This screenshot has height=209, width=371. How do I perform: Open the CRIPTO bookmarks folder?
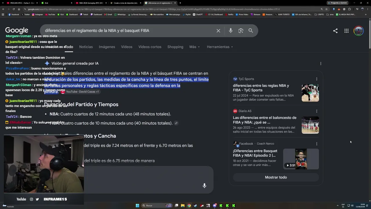coord(319,14)
